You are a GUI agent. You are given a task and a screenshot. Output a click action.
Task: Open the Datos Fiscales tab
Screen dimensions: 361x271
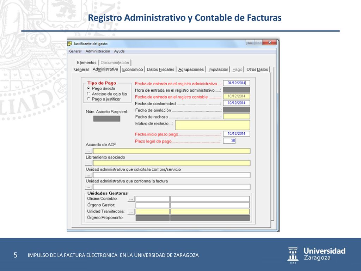(x=160, y=70)
